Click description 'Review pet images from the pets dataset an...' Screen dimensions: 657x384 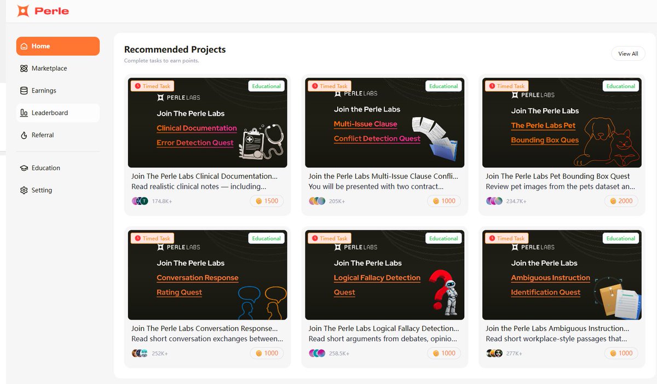tap(560, 187)
